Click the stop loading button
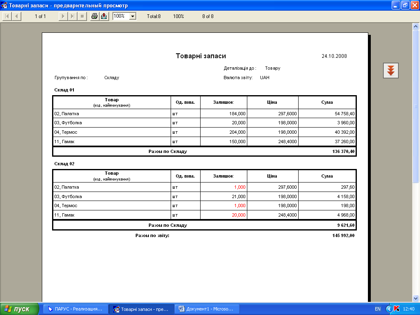The width and height of the screenshot is (420, 315). click(x=82, y=16)
